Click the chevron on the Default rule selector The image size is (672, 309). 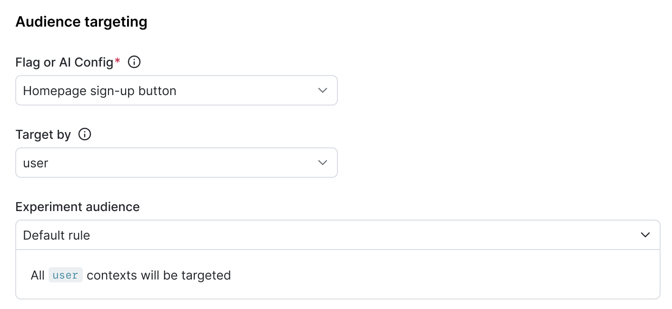click(645, 235)
